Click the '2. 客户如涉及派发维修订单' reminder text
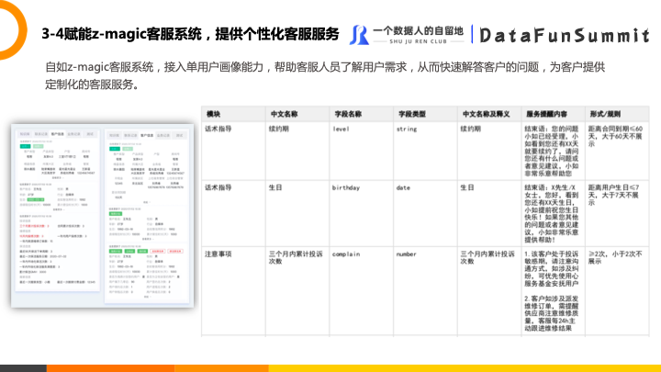Viewport: 661px width, 372px height. (552, 313)
